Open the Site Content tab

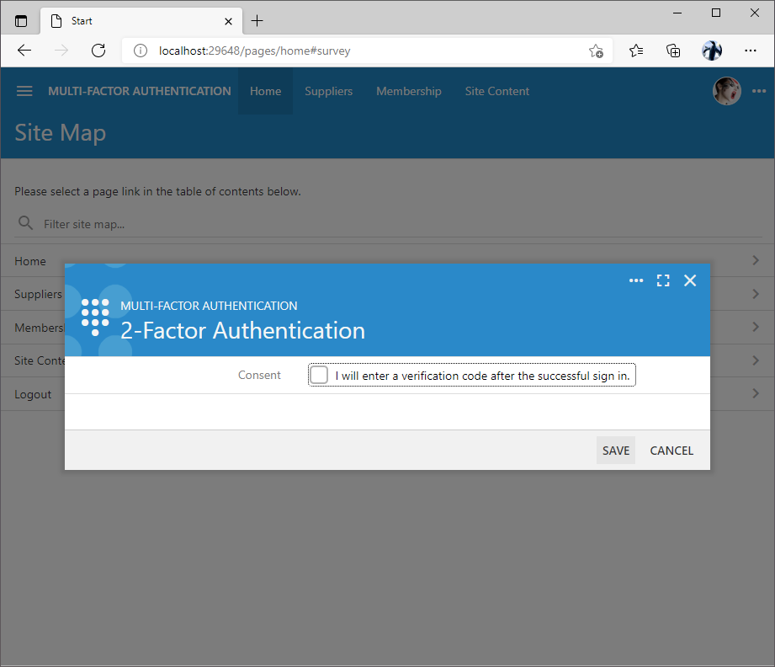click(496, 91)
